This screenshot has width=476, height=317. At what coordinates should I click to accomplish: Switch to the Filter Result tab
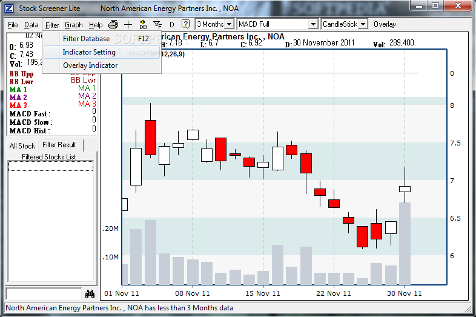pos(59,145)
